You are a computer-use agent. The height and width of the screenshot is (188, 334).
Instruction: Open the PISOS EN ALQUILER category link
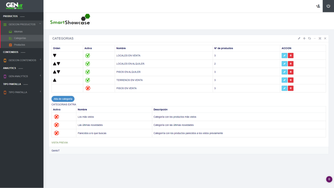[128, 72]
